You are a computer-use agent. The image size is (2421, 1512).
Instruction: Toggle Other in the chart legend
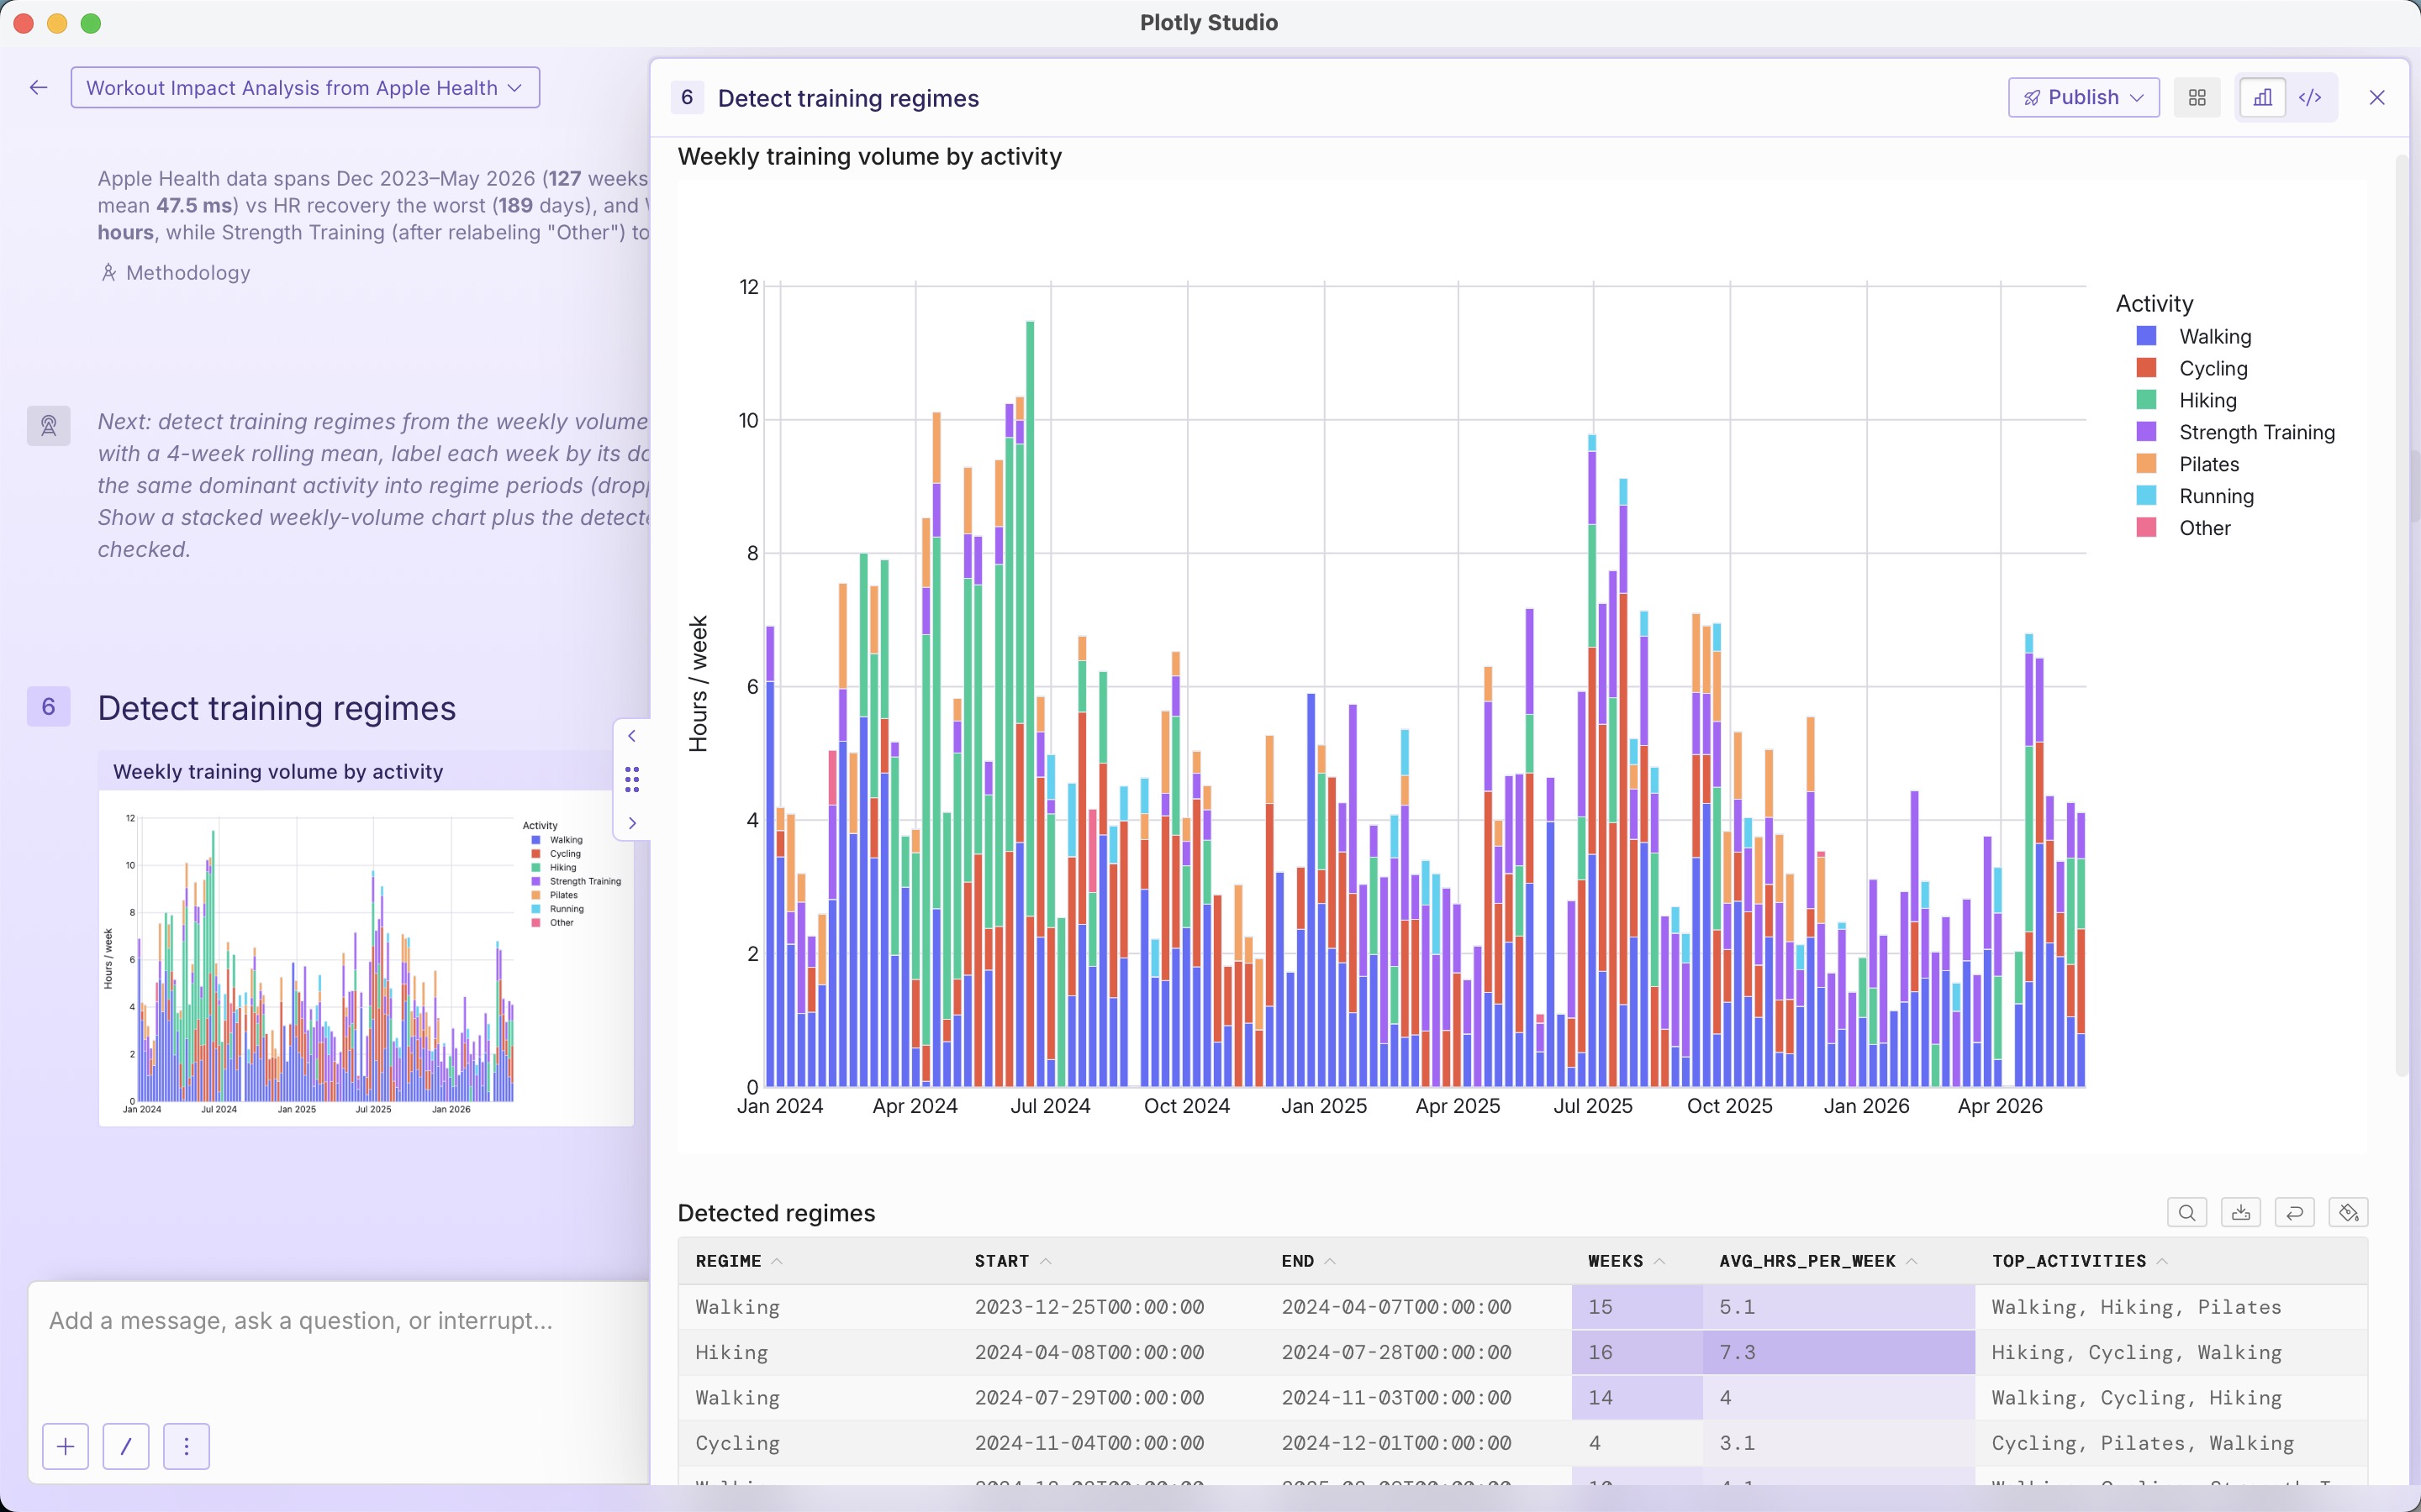(x=2183, y=529)
